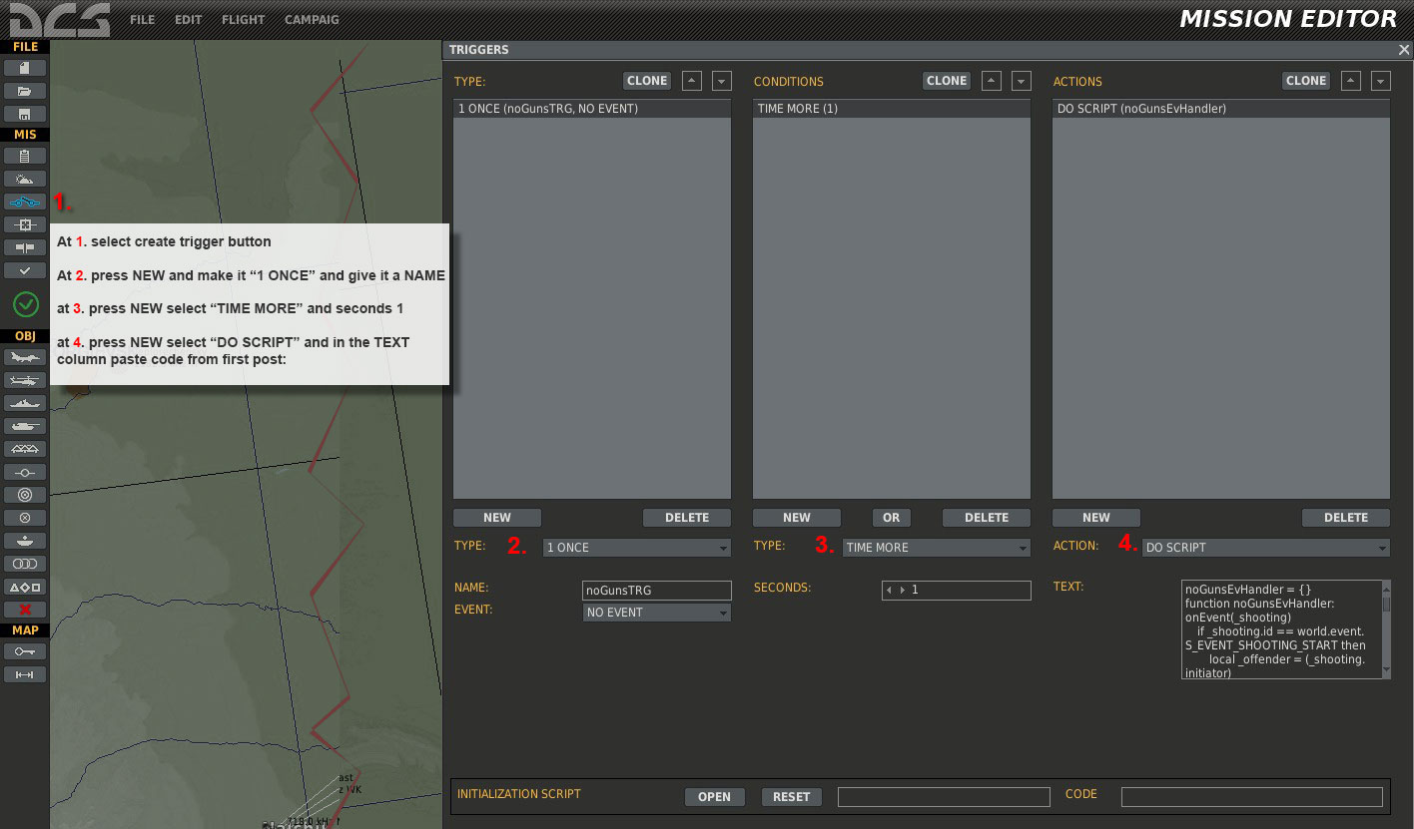Increase SECONDS with right stepper arrow
Viewport: 1414px width, 829px height.
[x=903, y=591]
